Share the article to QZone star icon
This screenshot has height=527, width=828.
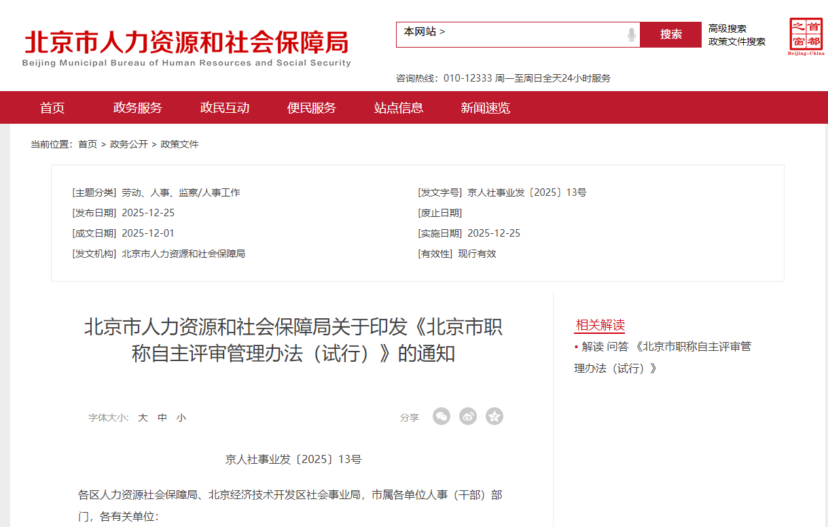(x=494, y=416)
